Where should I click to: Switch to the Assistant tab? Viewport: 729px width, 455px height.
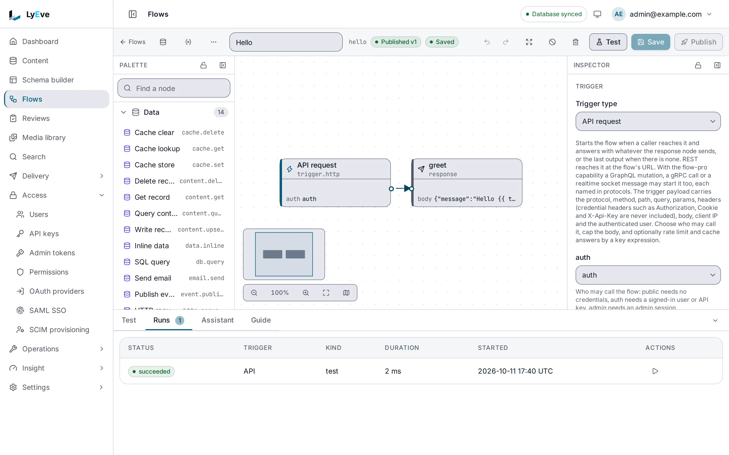coord(217,320)
